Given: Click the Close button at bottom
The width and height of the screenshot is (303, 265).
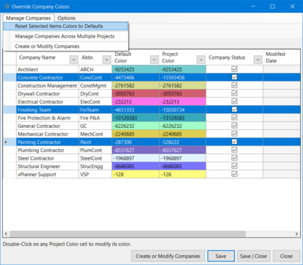Looking at the screenshot, I should click(x=286, y=256).
